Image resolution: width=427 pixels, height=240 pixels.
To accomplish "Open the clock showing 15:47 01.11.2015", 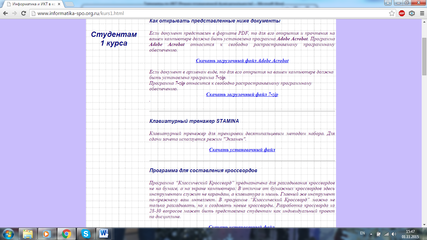I will [x=410, y=234].
